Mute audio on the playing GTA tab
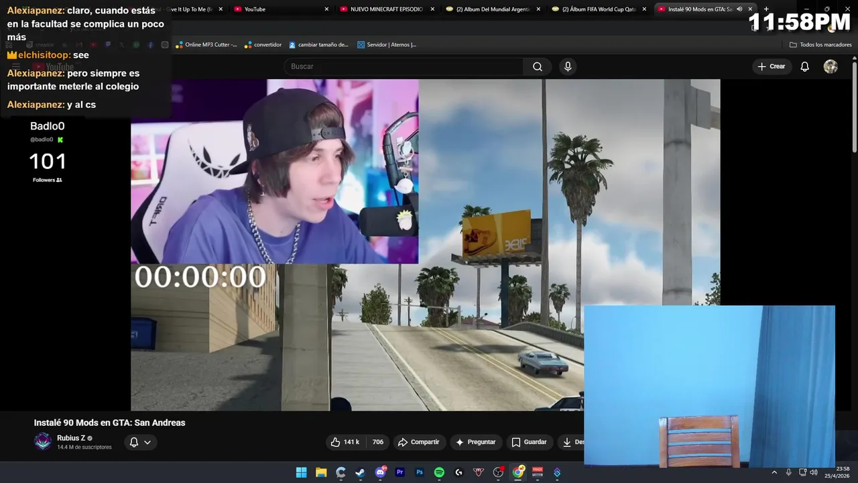 (739, 9)
